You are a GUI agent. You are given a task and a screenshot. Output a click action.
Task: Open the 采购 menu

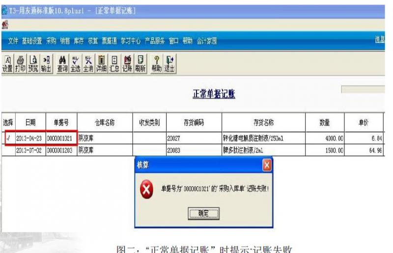click(x=51, y=41)
